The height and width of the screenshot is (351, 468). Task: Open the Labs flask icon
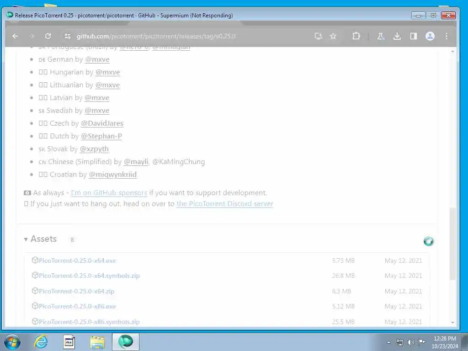click(x=381, y=36)
